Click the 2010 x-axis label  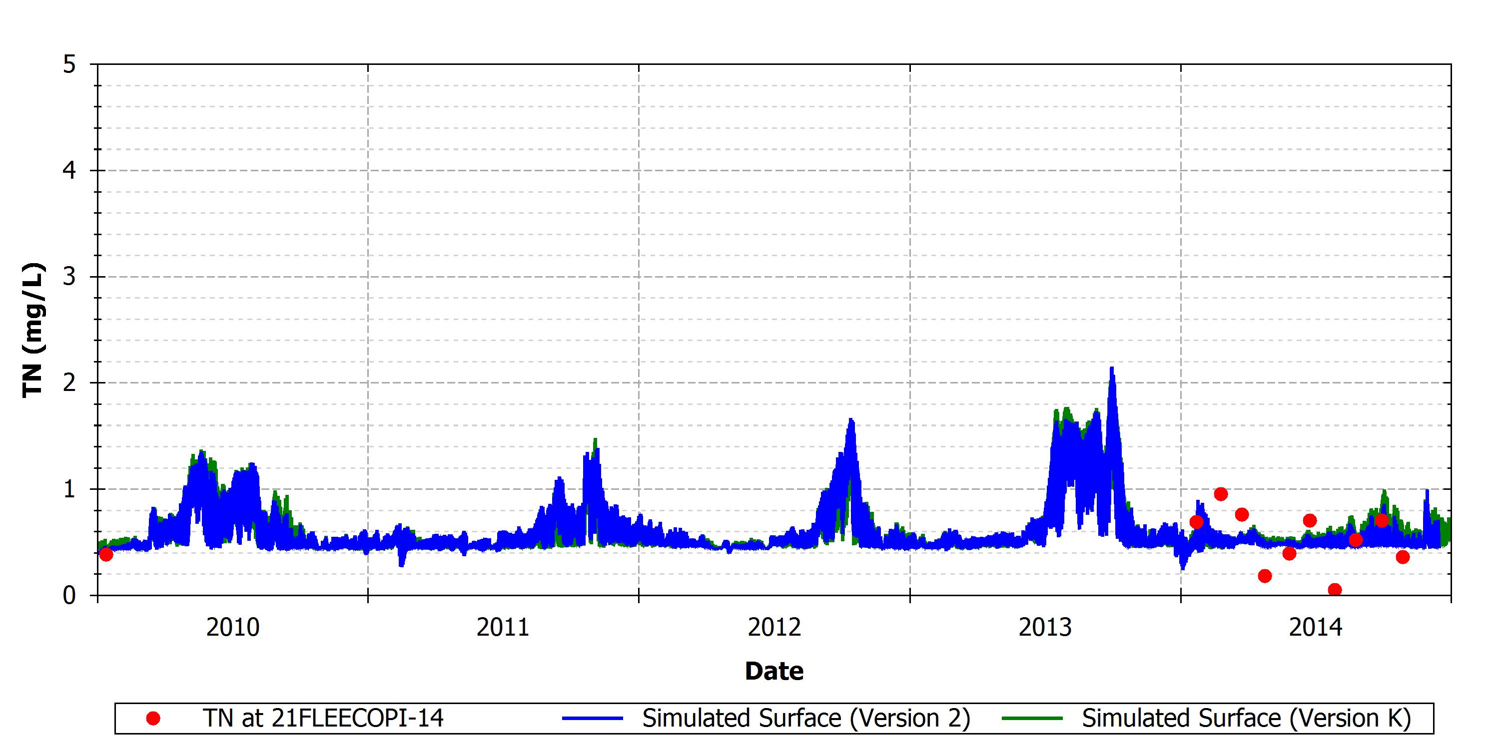(x=233, y=628)
